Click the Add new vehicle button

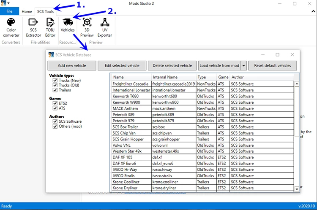[x=72, y=65]
